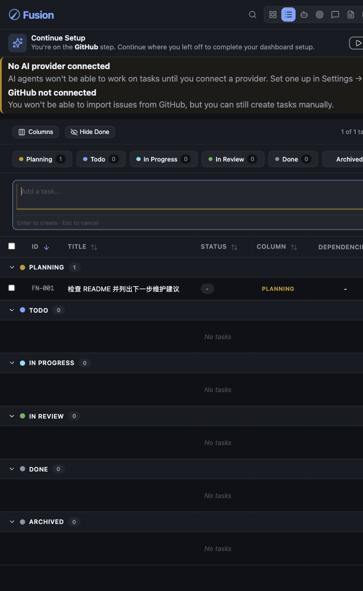Screen dimensions: 363x591
Task: Sort by Title column arrows
Action: 94,247
